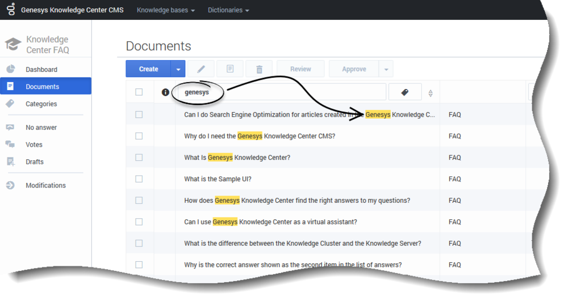
Task: Click the info icon beside search field
Action: [165, 92]
